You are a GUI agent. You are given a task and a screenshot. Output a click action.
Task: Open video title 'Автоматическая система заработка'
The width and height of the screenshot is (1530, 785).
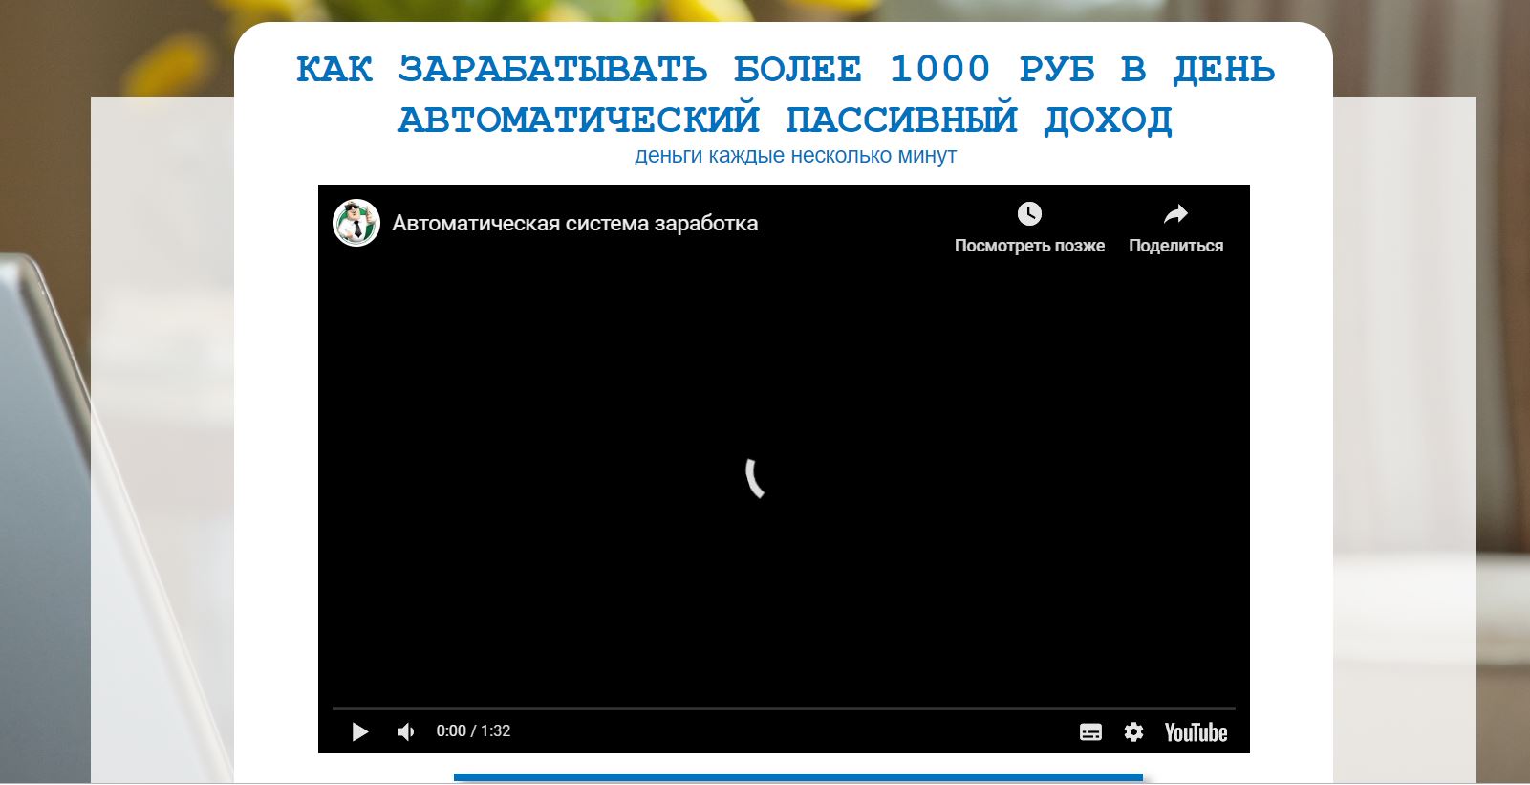click(575, 224)
